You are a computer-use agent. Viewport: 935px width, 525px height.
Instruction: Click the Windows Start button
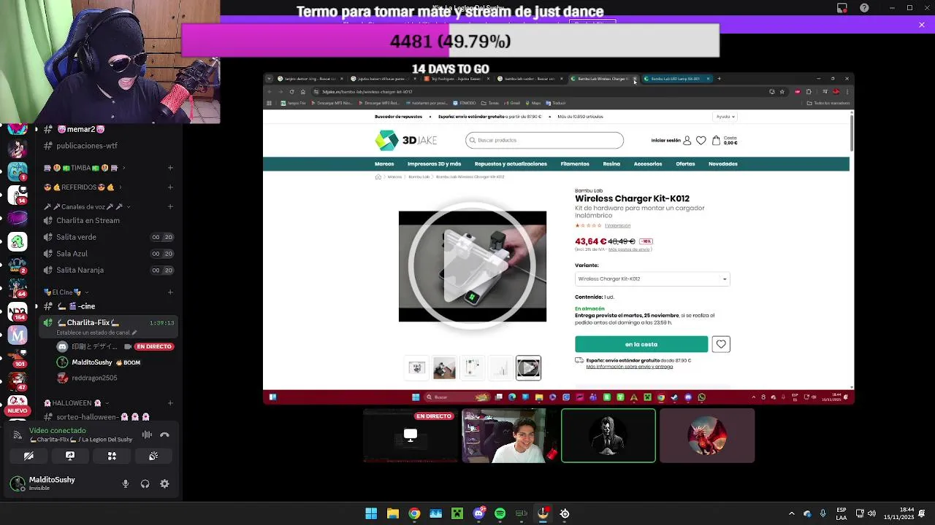click(x=371, y=513)
